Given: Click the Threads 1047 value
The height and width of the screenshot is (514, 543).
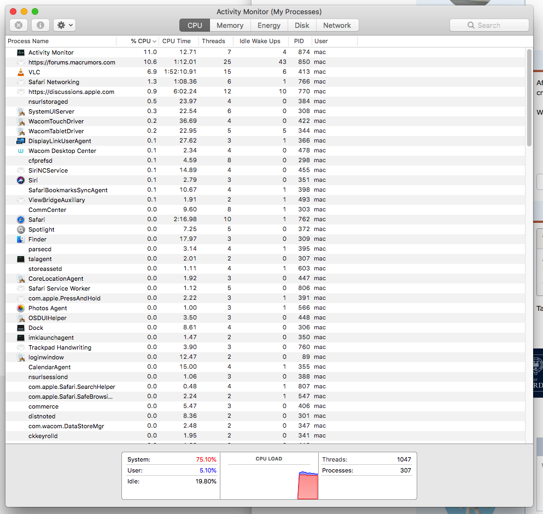Looking at the screenshot, I should click(x=404, y=460).
